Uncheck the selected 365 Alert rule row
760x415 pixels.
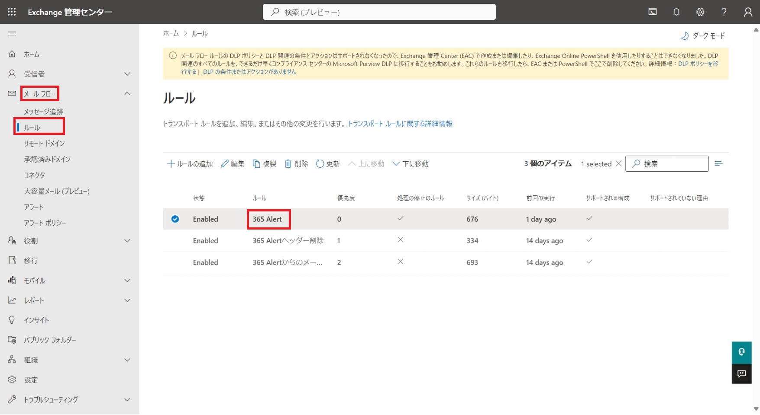[x=175, y=219]
